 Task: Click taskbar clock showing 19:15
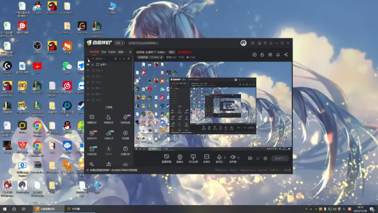360,209
